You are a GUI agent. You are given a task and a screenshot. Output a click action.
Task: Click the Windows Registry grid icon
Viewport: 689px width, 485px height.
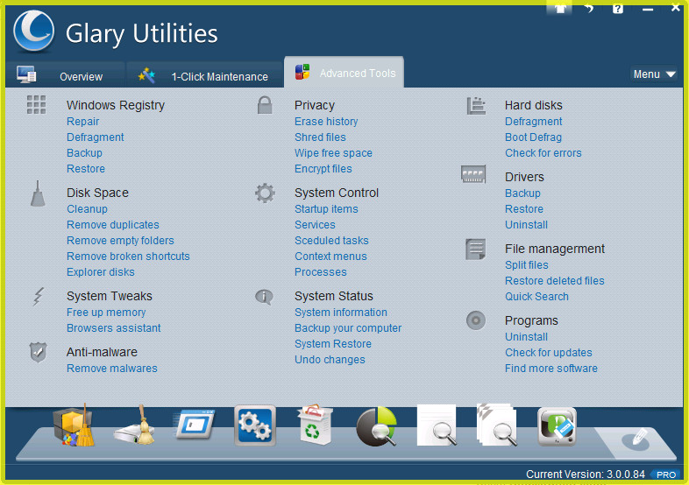point(36,105)
